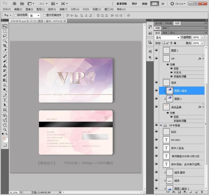Switch to the 导航器 tab

(169, 23)
